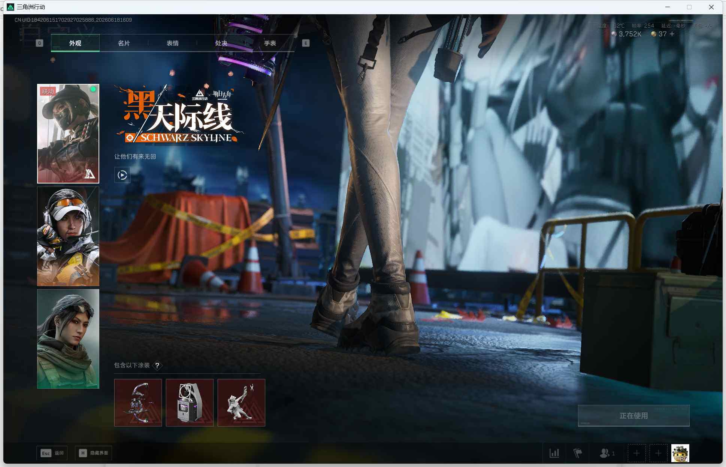Select the default green-scarf operator skin

(x=68, y=339)
